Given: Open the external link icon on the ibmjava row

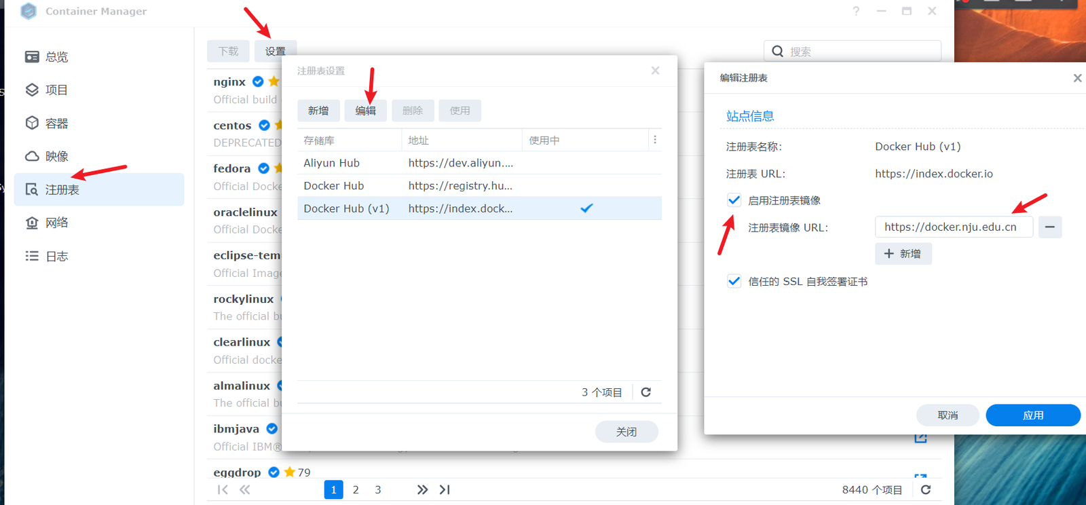Looking at the screenshot, I should [x=920, y=437].
